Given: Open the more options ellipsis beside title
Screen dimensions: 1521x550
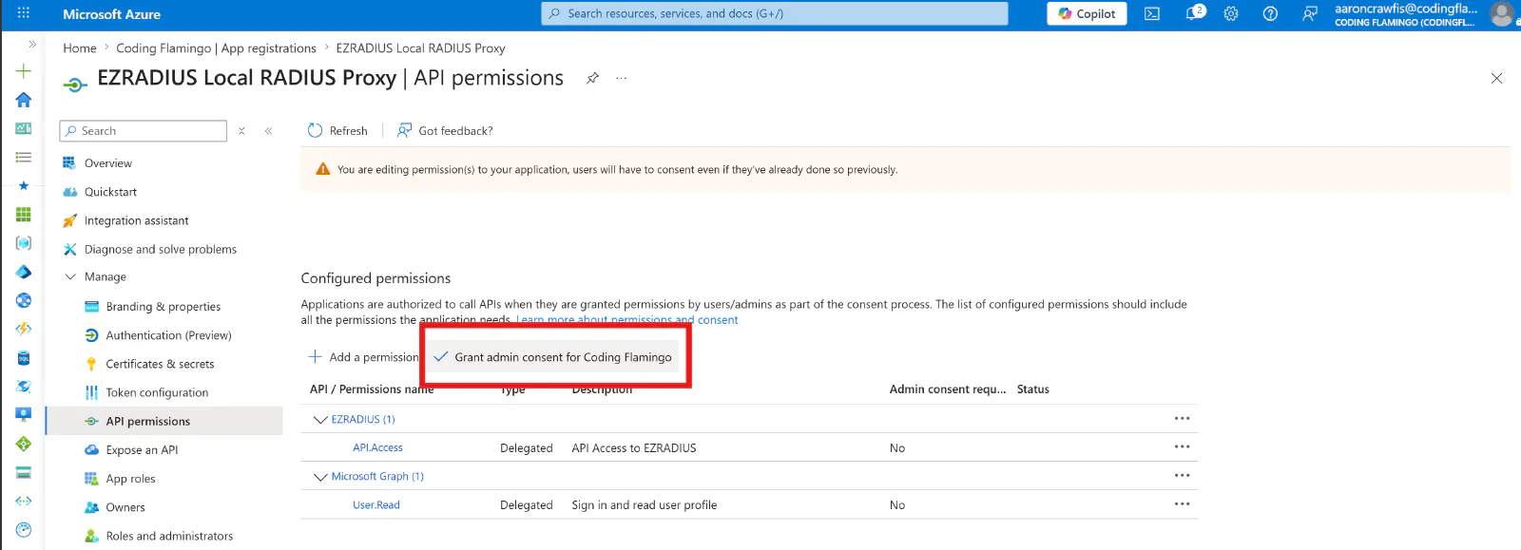Looking at the screenshot, I should point(622,78).
